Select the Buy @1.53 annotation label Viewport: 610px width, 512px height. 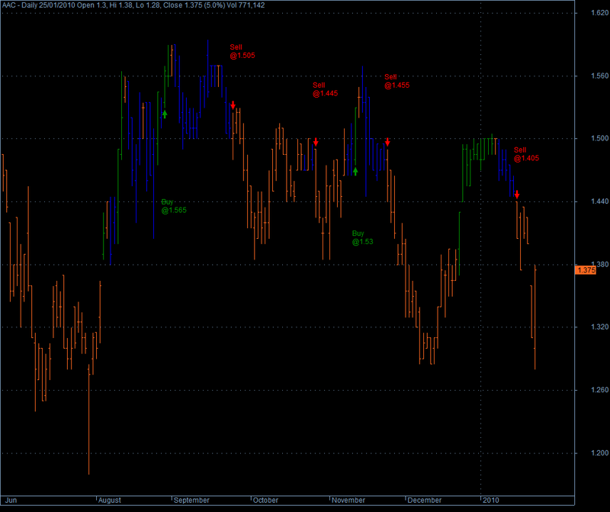(363, 237)
